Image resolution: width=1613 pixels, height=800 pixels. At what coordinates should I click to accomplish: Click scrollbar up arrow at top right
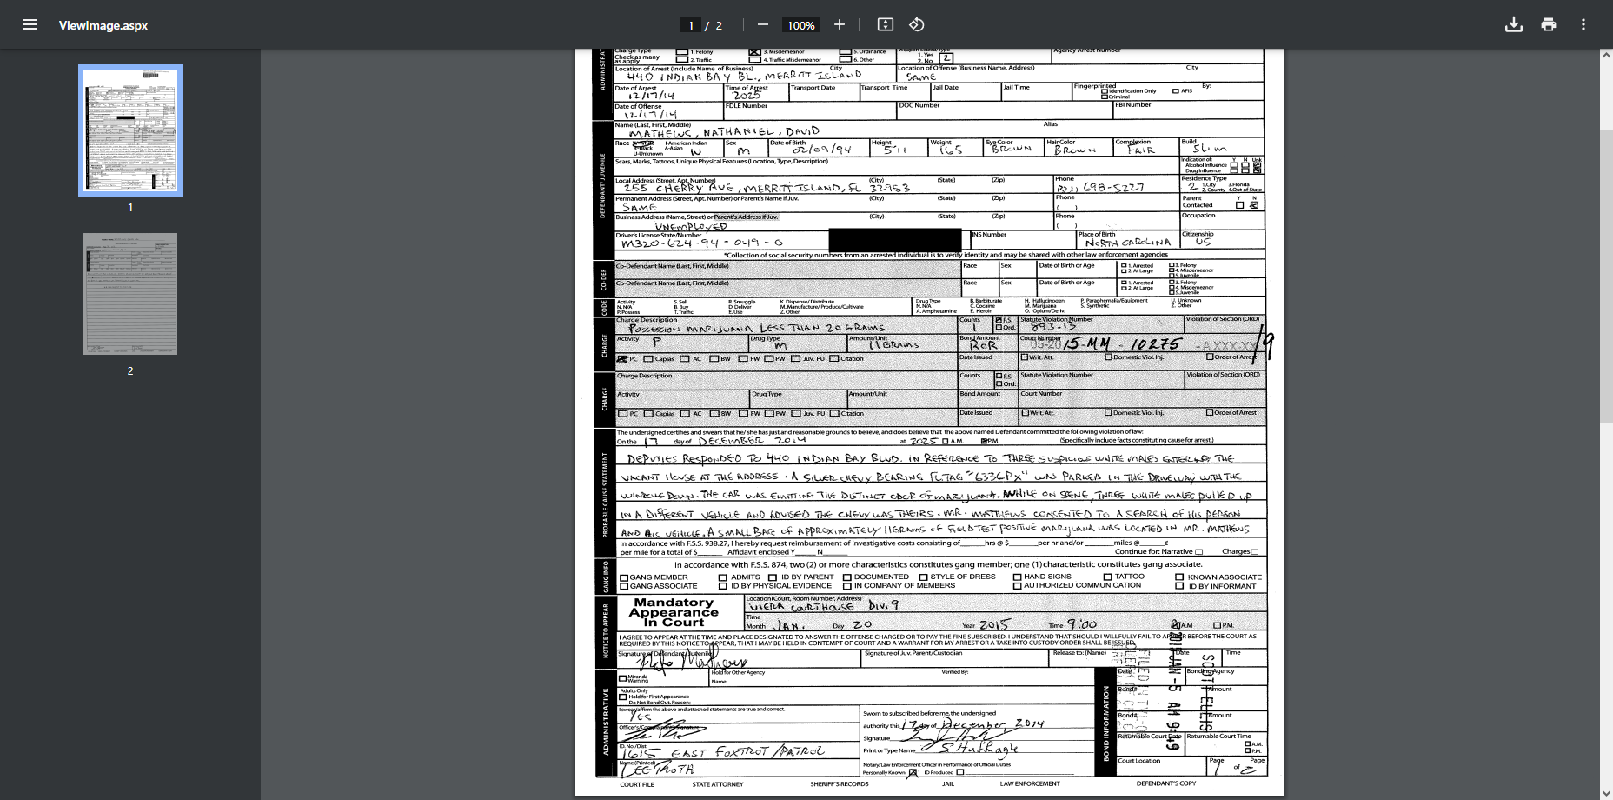[1606, 56]
